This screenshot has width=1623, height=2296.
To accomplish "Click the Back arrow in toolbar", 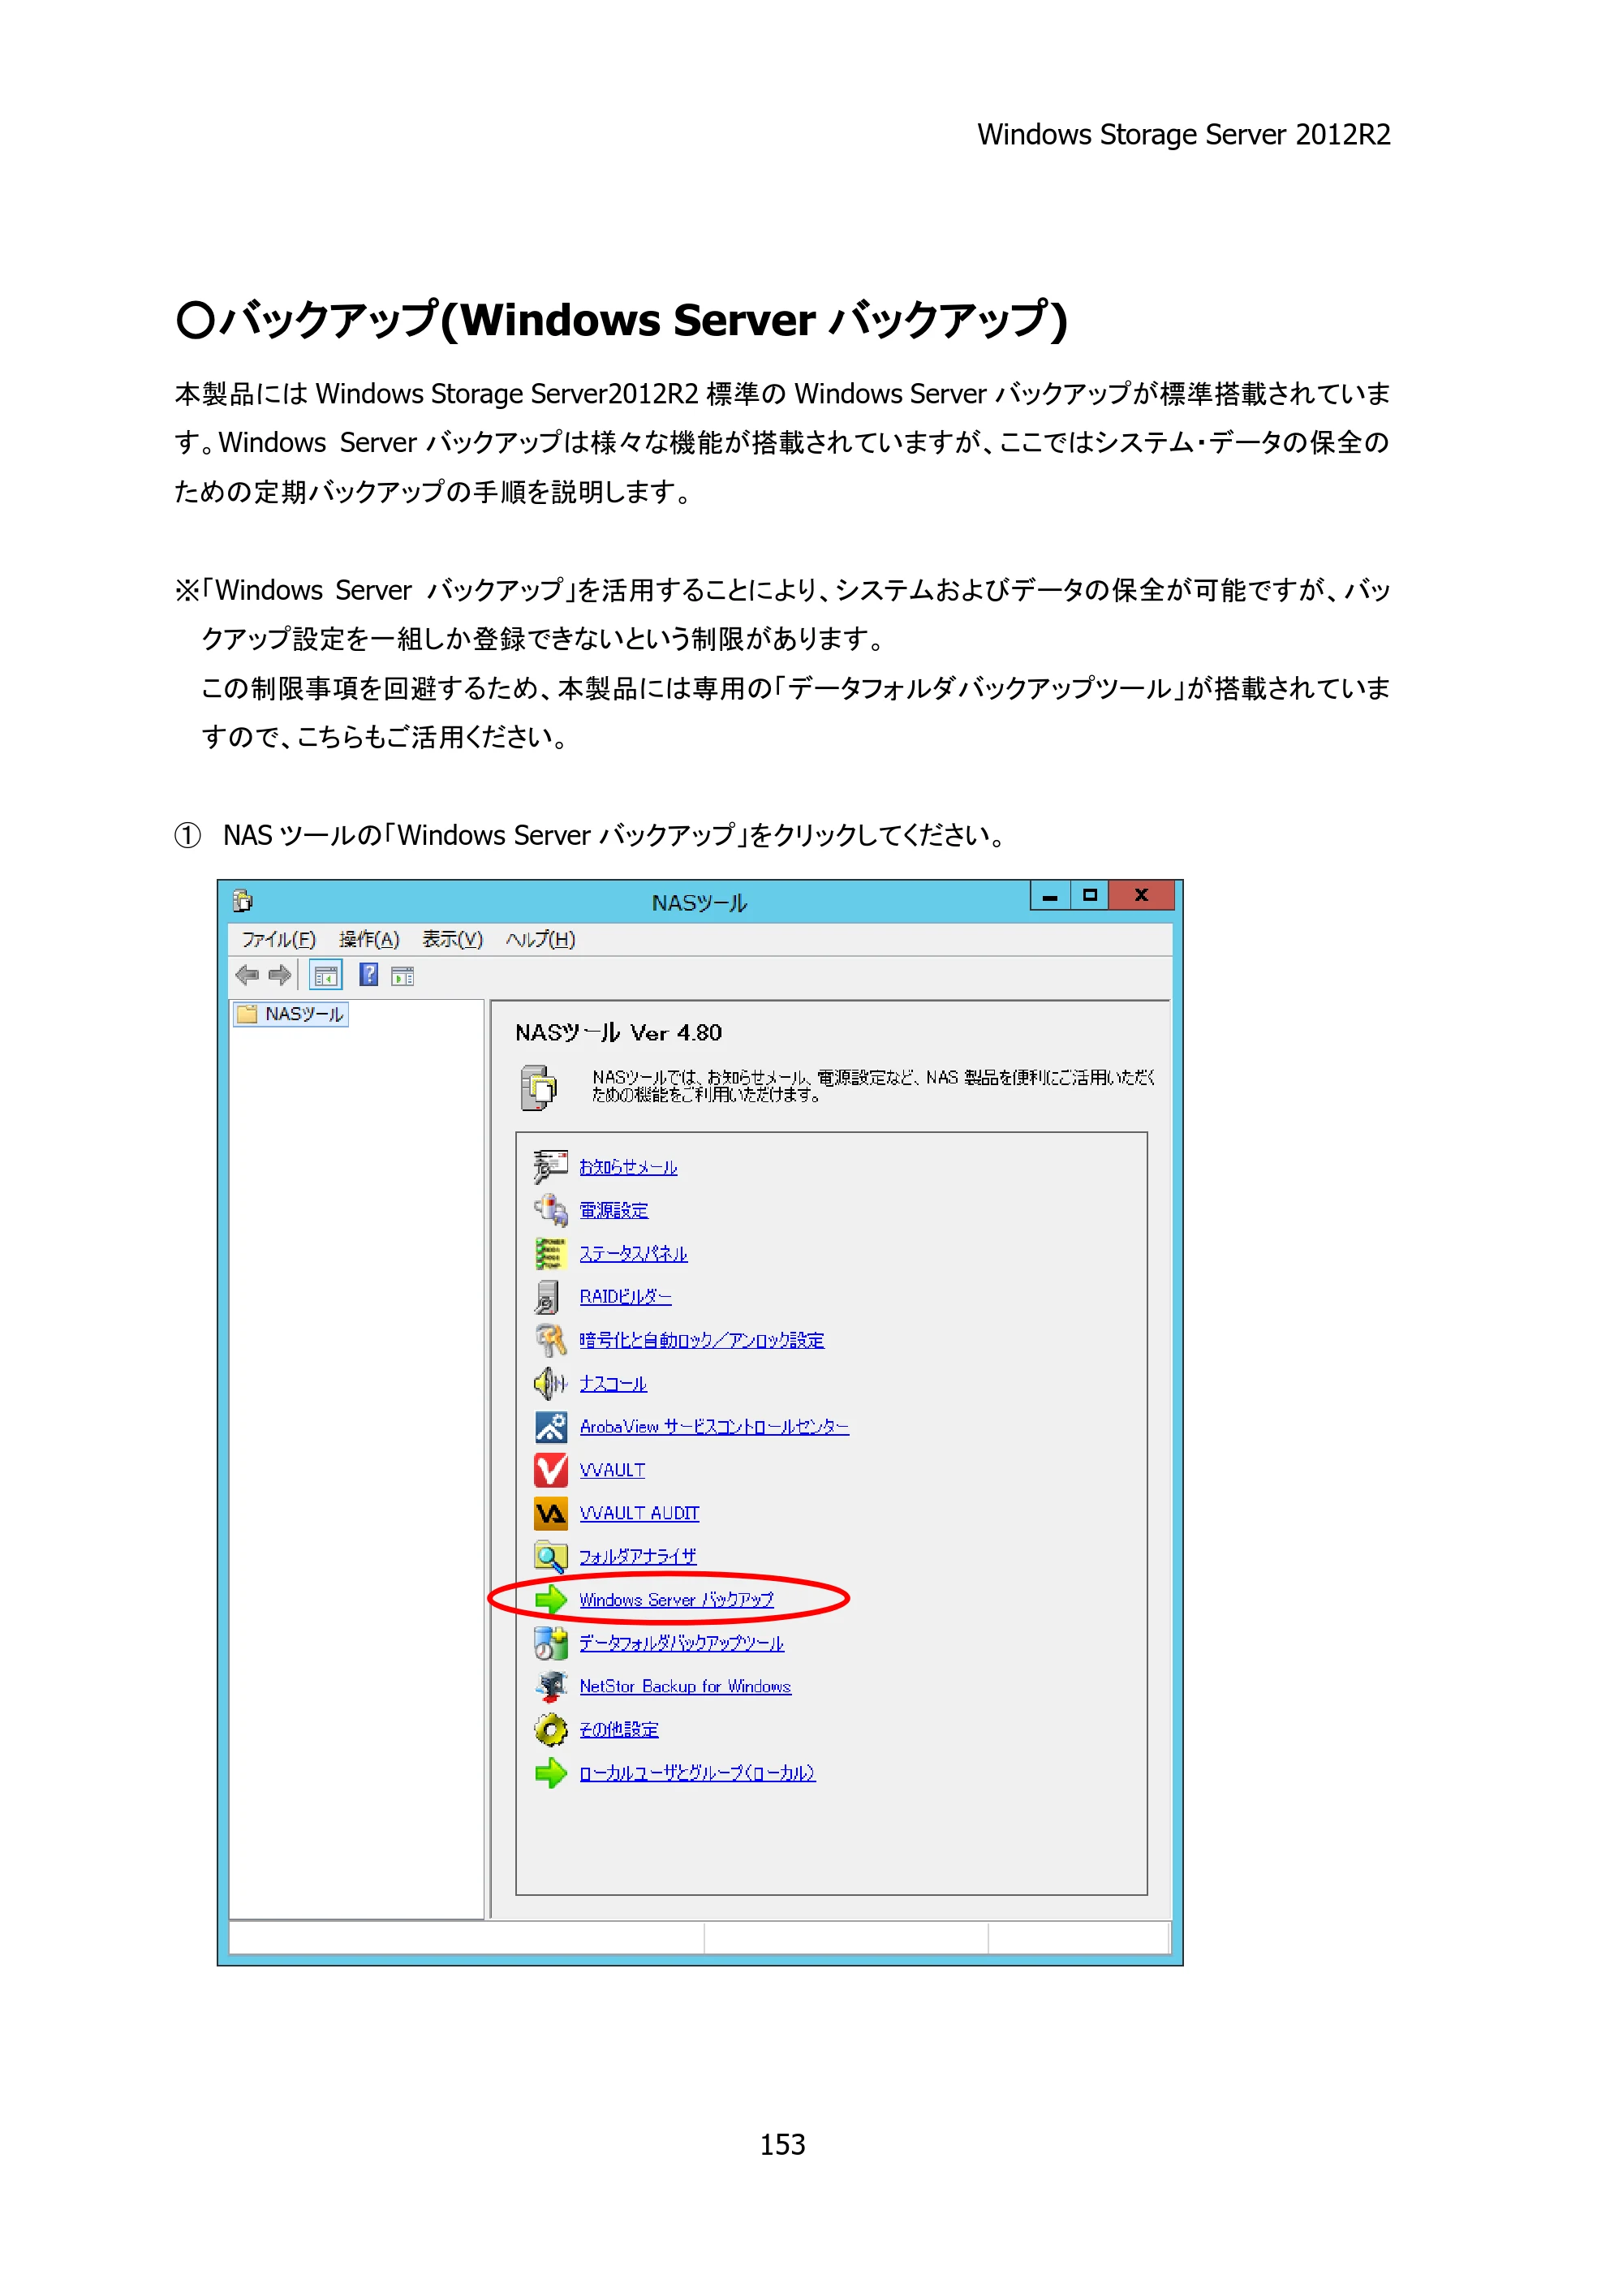I will pos(247,974).
